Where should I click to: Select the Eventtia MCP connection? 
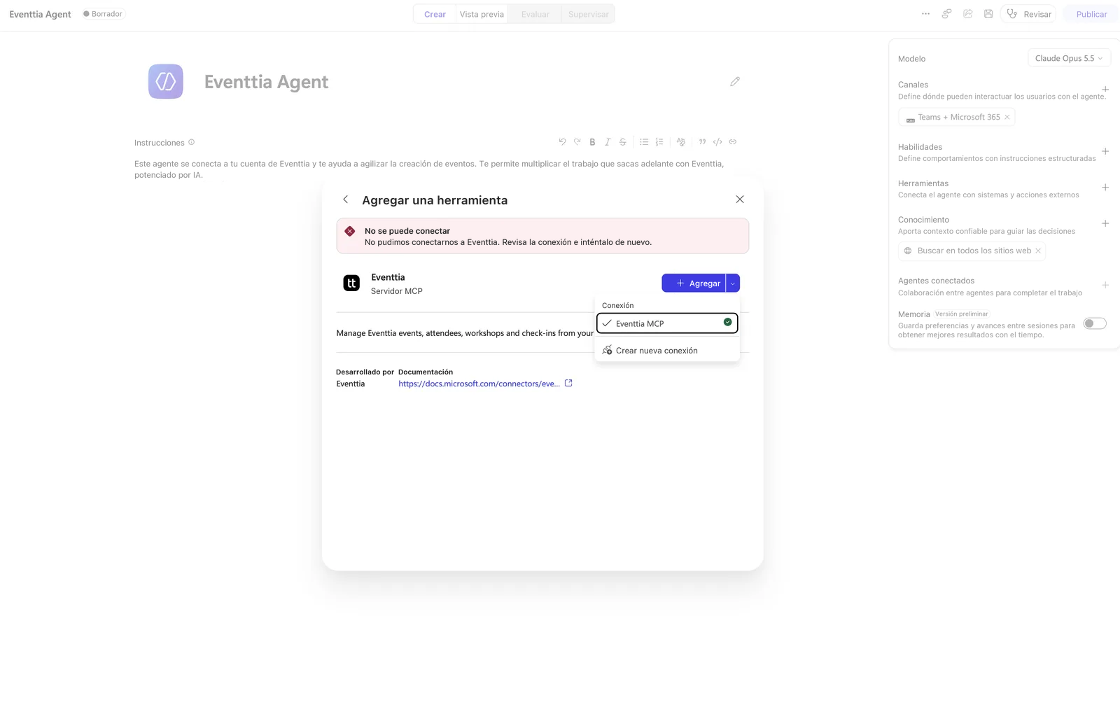(x=667, y=323)
